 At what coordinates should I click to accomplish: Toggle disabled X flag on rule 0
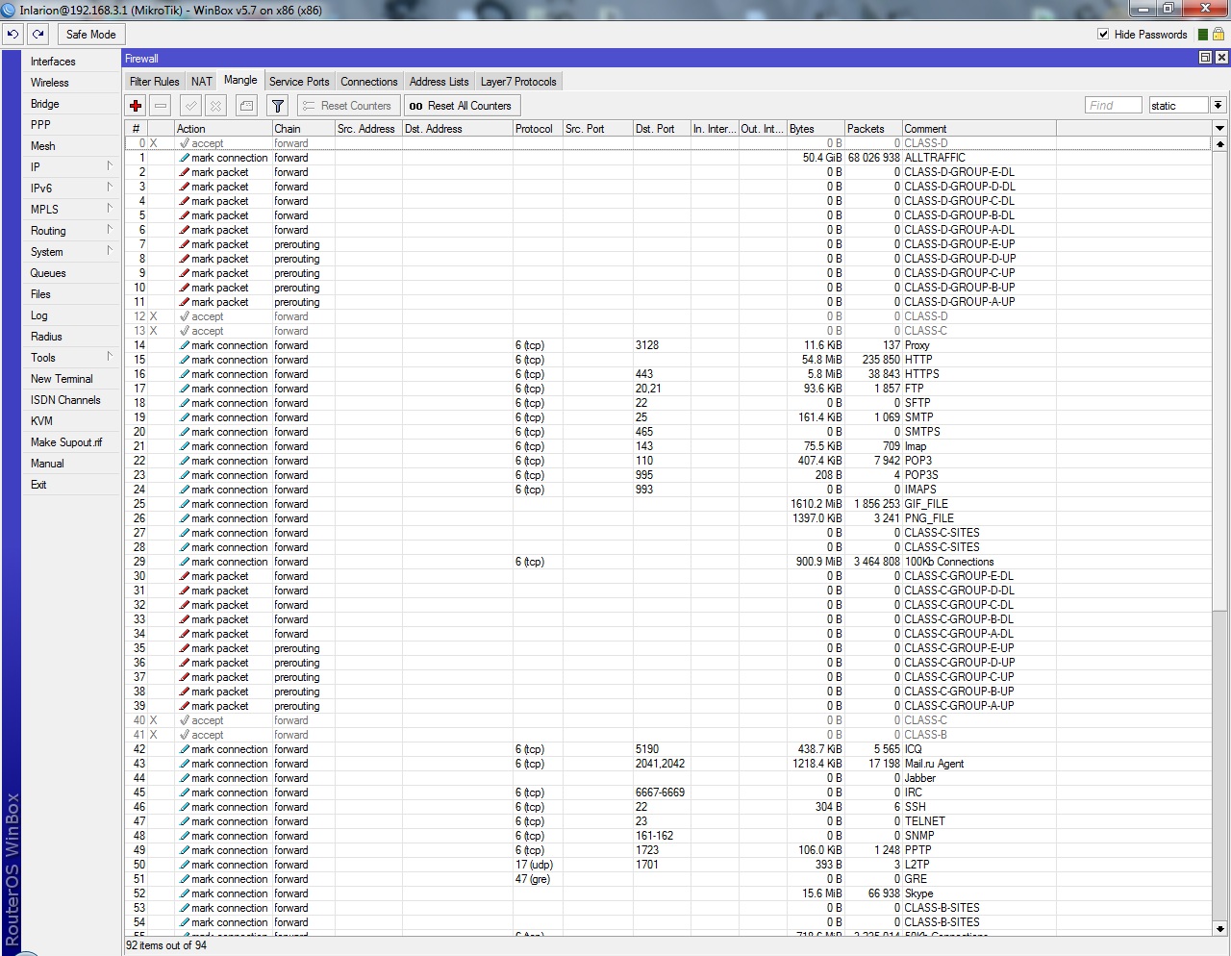pos(153,143)
